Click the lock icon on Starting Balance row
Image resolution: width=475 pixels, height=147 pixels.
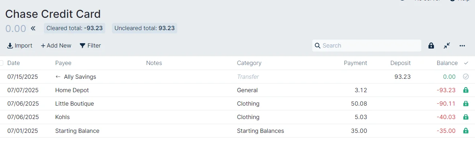point(466,131)
